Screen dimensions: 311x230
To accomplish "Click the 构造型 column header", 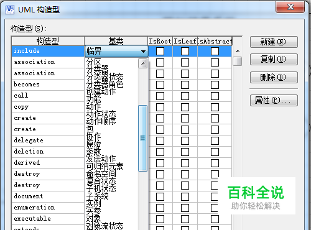I will tap(48, 41).
